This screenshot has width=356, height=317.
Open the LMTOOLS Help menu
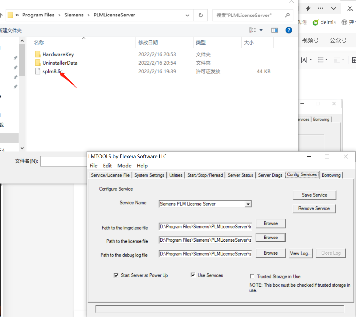pos(142,166)
